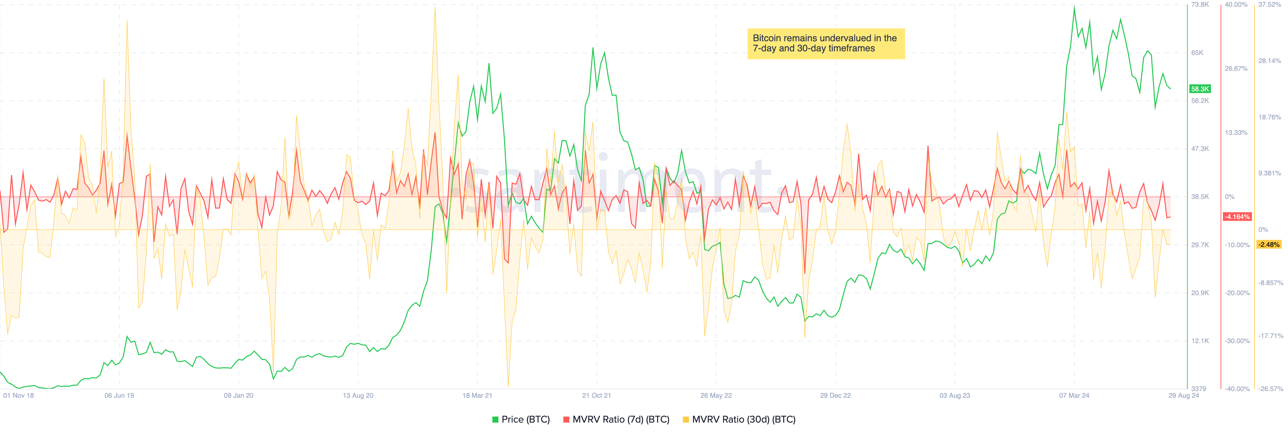Click the yellow -2.48% value badge
Viewport: 1288px width, 436px height.
tap(1270, 244)
